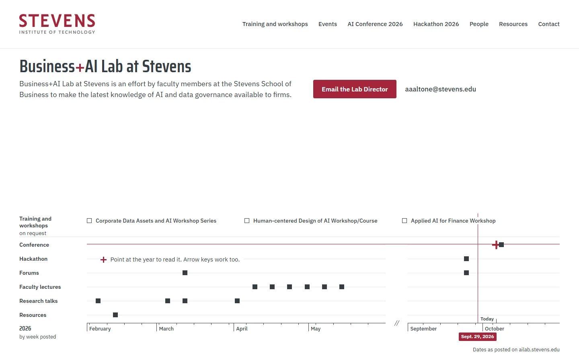
Task: Click the Business+AI Lab at Stevens heading
Action: coord(105,66)
